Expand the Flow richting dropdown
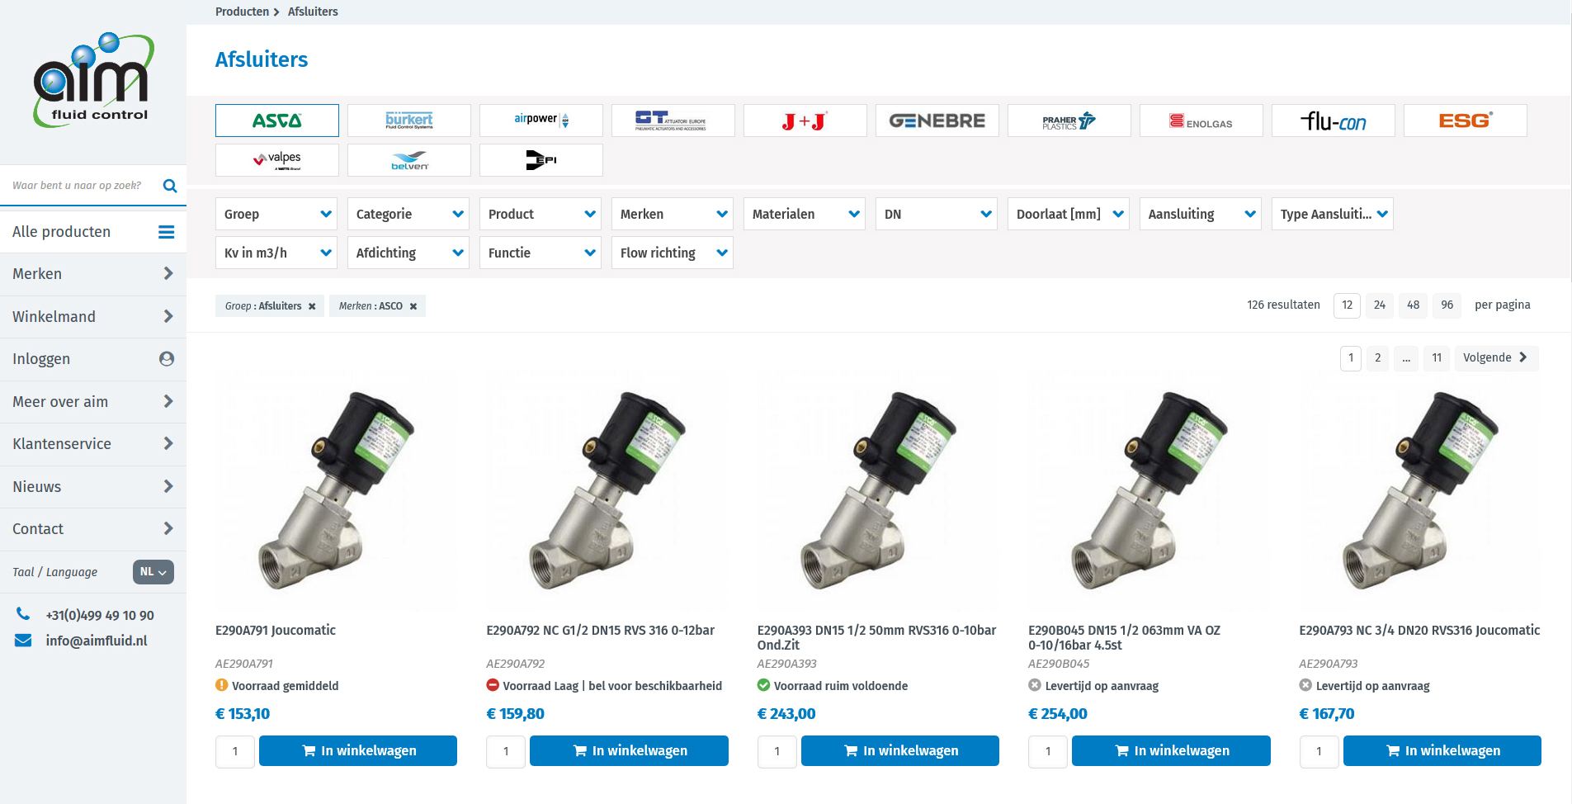The width and height of the screenshot is (1572, 804). [673, 253]
